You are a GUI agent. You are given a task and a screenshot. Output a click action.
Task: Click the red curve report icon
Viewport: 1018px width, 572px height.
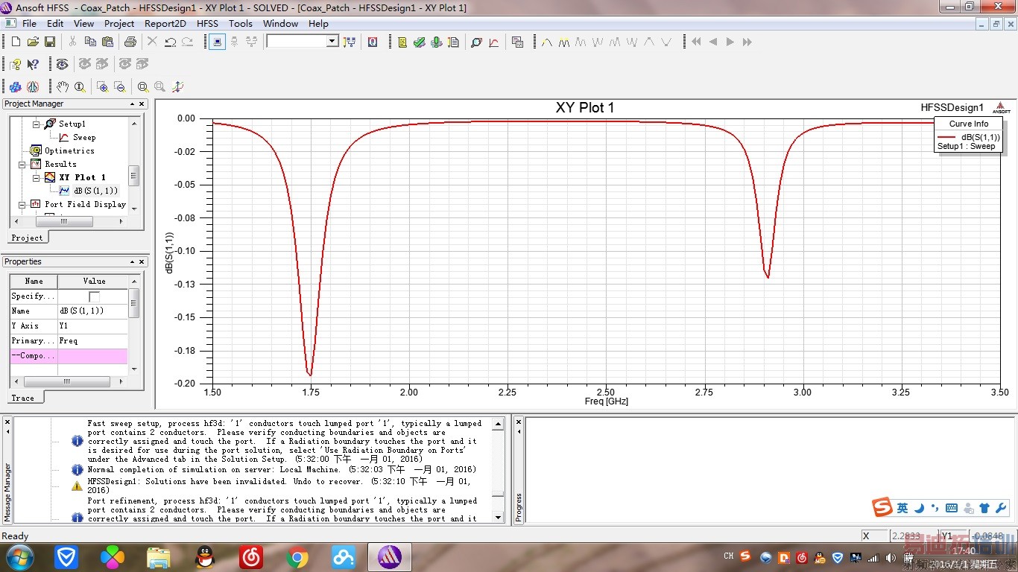click(x=493, y=42)
